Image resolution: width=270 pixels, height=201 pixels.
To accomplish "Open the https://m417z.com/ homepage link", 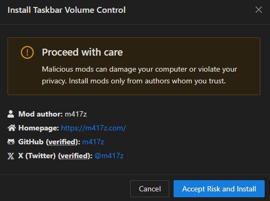I will point(93,128).
